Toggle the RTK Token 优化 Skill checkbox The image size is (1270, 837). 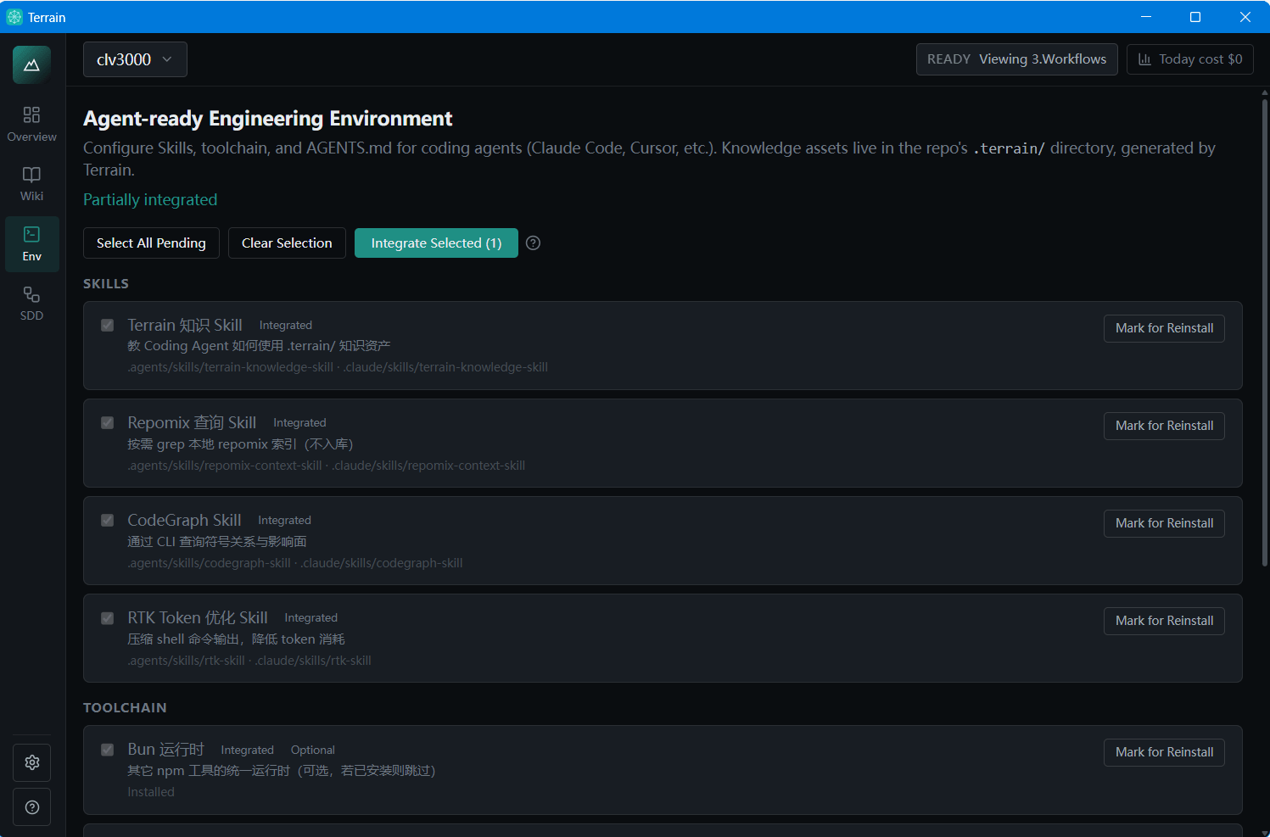point(108,617)
